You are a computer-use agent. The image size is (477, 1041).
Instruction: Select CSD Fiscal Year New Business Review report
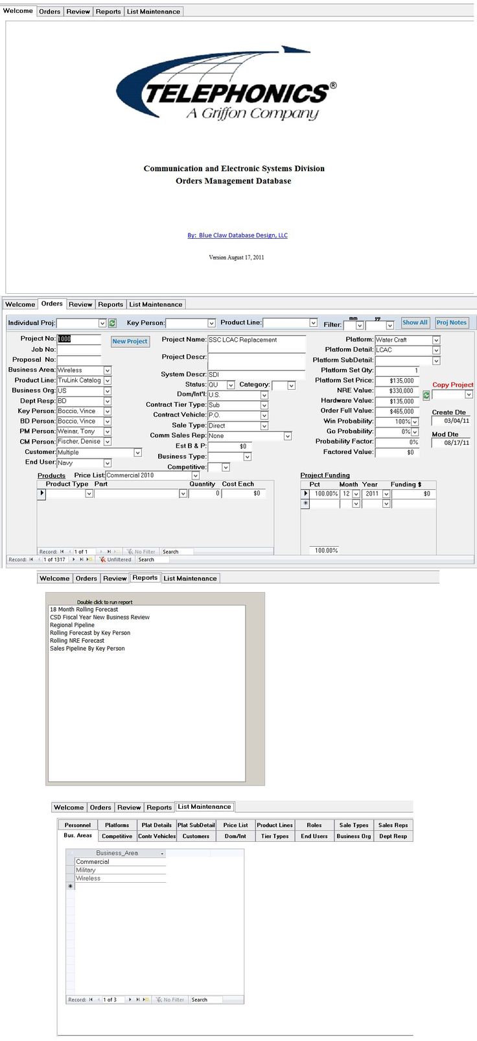point(100,617)
